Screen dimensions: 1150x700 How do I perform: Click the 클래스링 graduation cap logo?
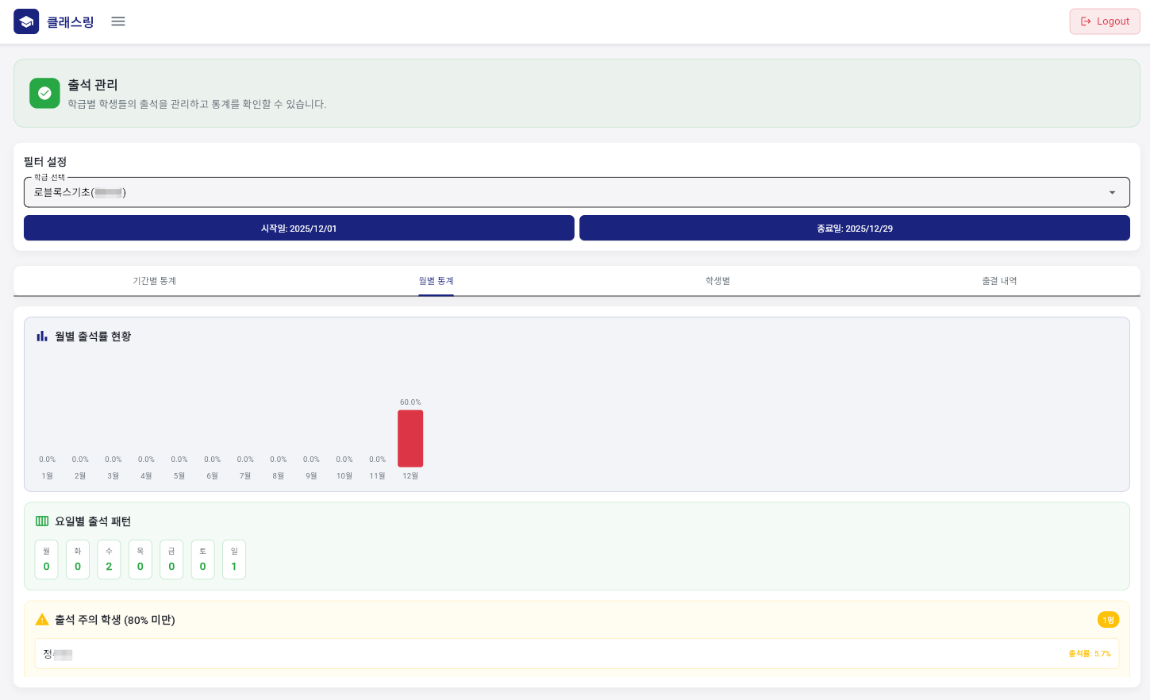tap(26, 21)
